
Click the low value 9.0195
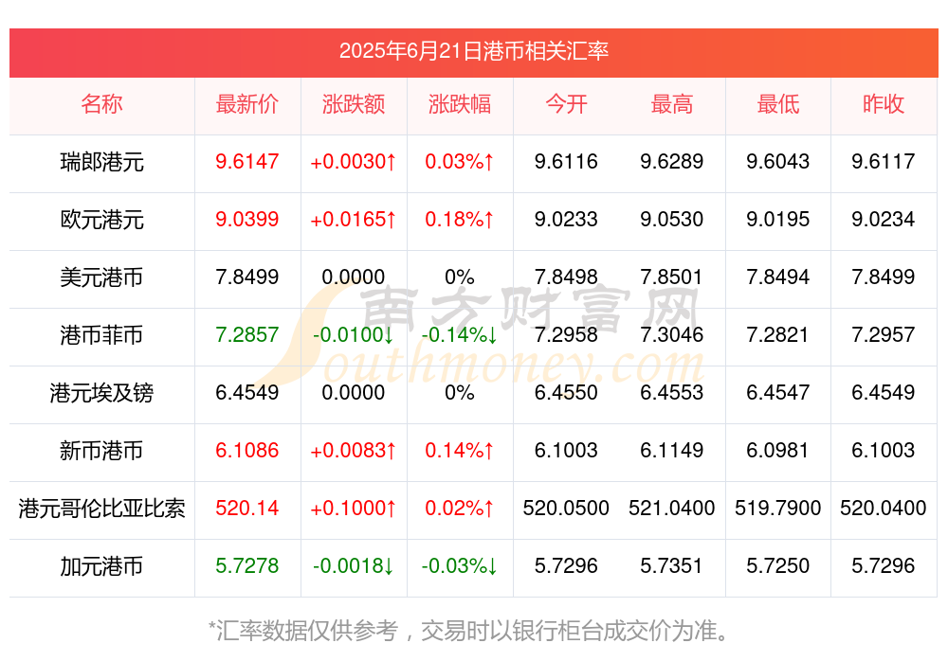click(778, 220)
